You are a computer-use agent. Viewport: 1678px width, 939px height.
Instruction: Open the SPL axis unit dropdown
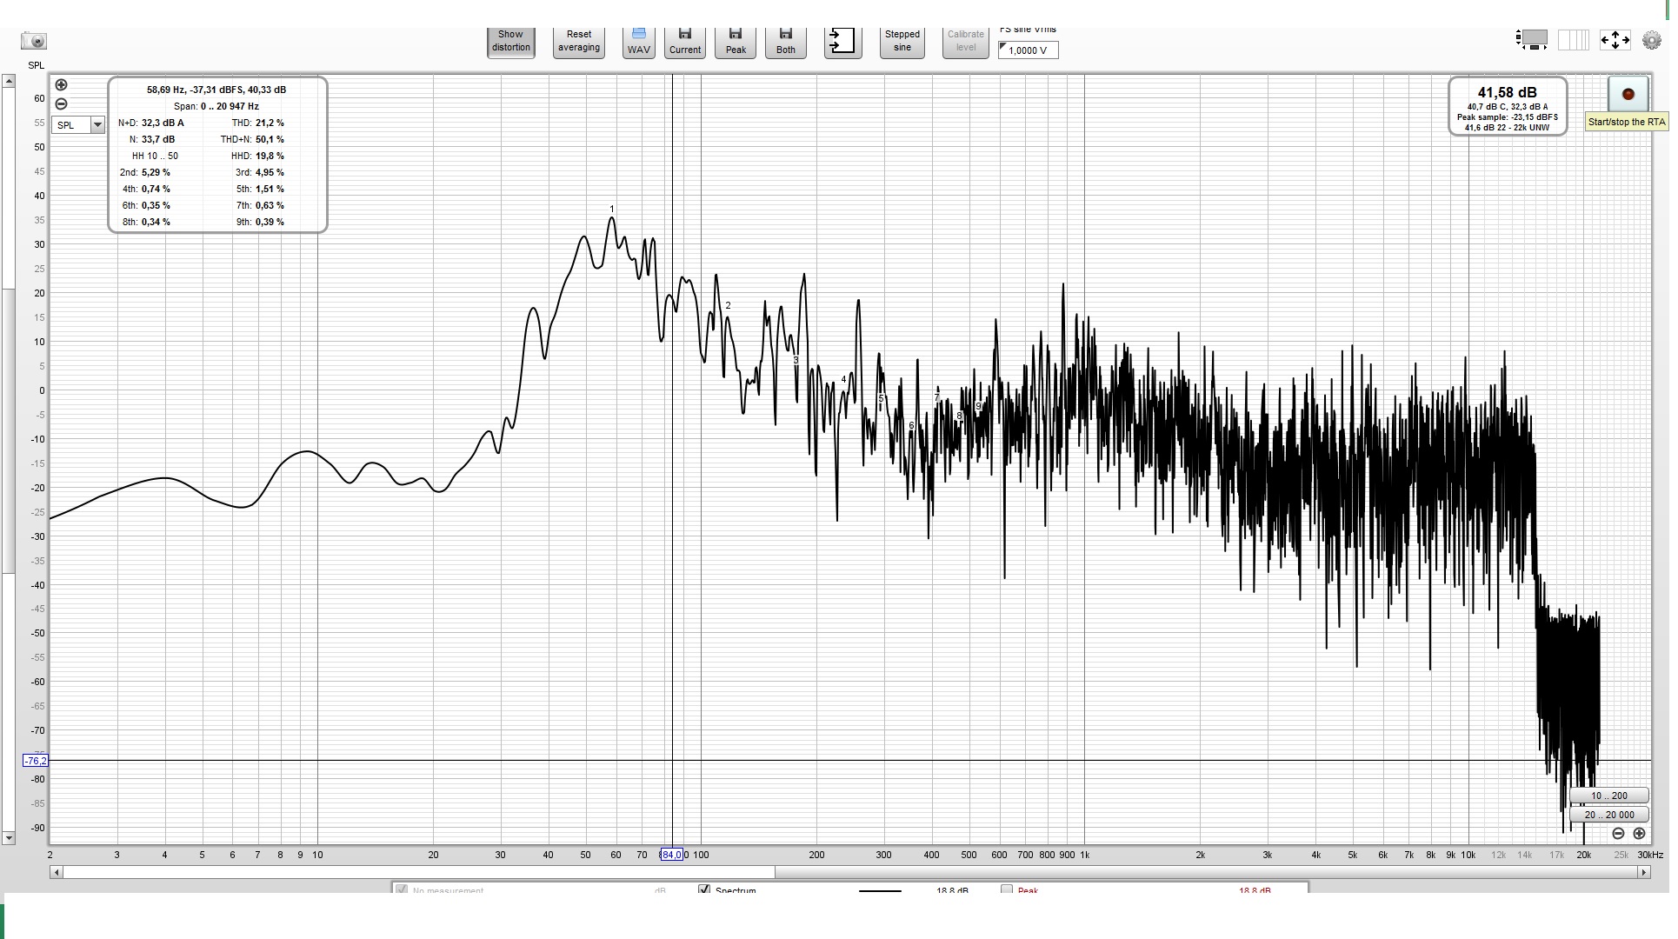97,125
